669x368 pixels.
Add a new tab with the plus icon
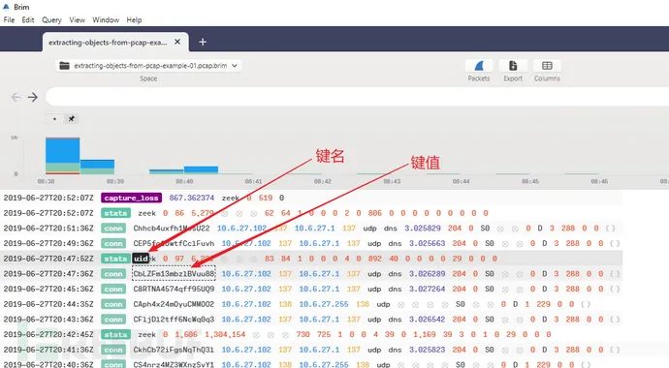point(203,42)
